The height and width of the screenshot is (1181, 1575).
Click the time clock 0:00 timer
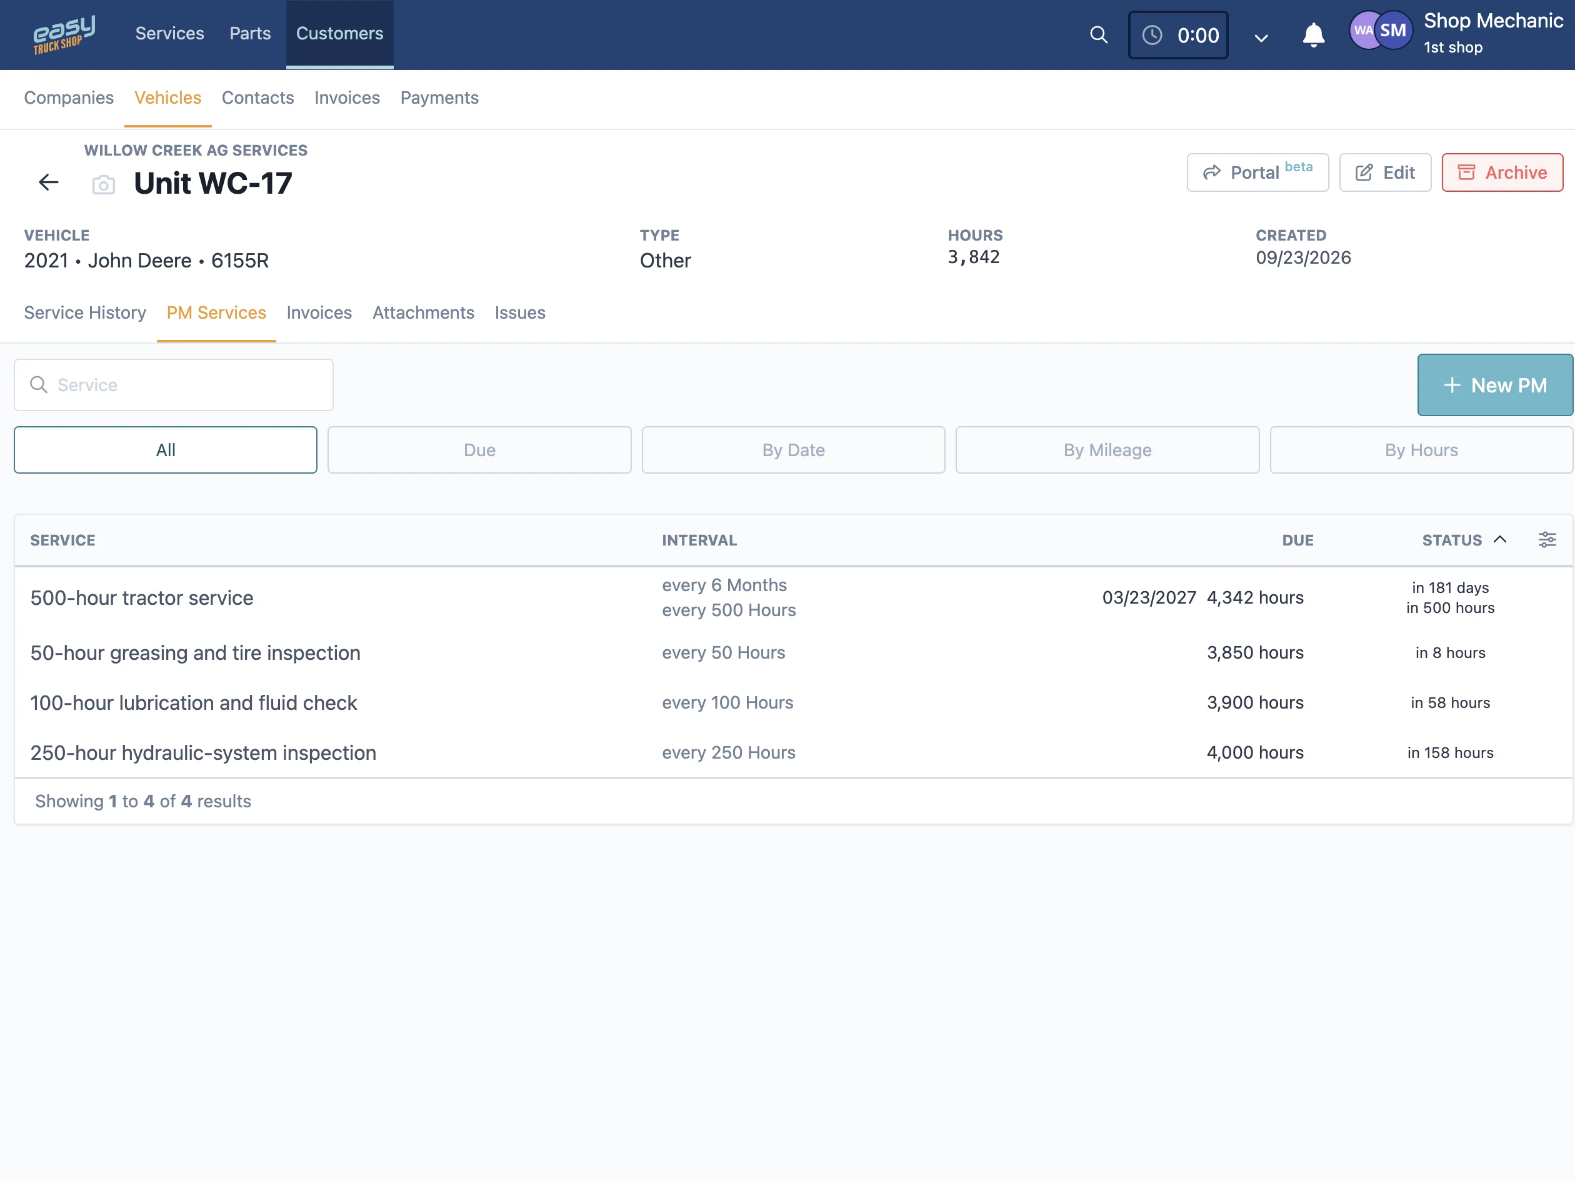(x=1178, y=35)
